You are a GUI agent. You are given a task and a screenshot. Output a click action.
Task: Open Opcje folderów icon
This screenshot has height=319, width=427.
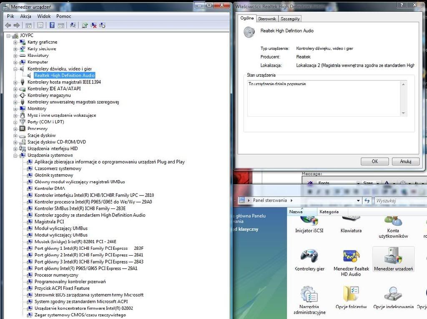tap(351, 298)
